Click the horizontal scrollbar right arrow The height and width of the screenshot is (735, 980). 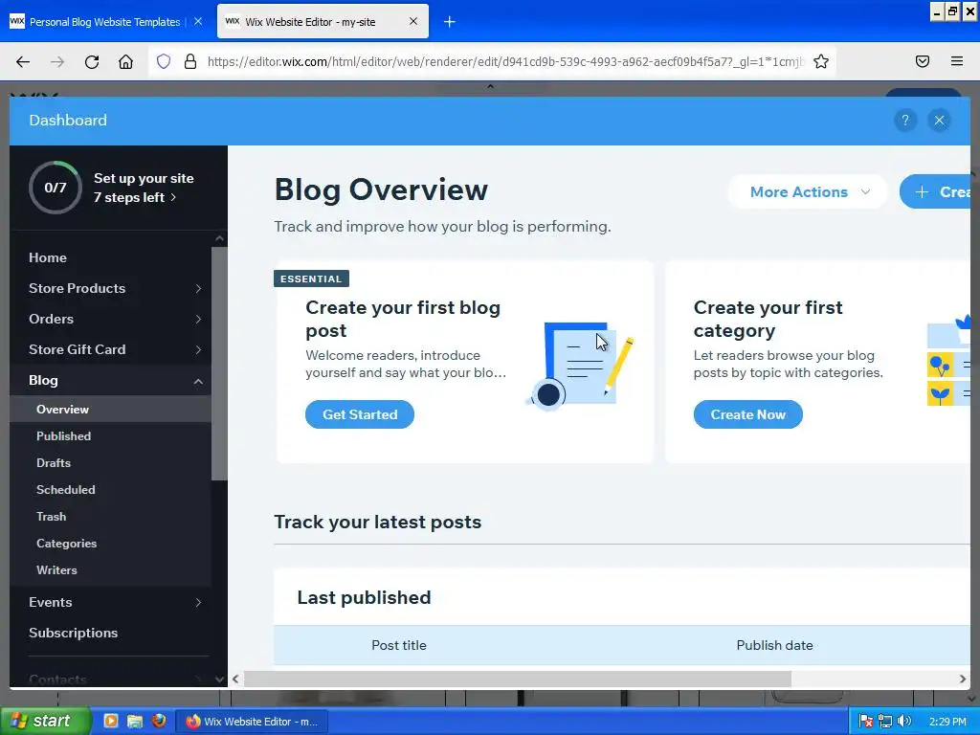tap(962, 679)
